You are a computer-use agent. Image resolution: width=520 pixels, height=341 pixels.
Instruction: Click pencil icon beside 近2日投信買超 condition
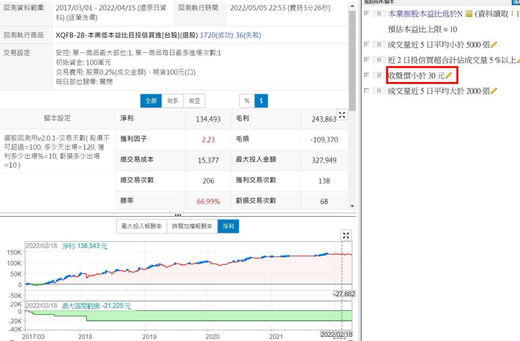pos(518,60)
